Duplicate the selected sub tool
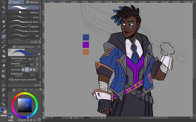 [36, 42]
